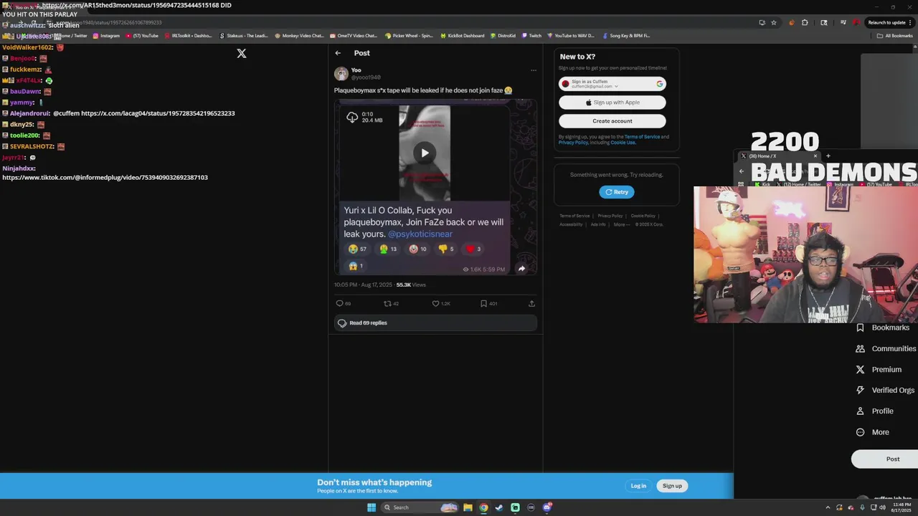
Task: Open the X logo home link
Action: tap(242, 54)
